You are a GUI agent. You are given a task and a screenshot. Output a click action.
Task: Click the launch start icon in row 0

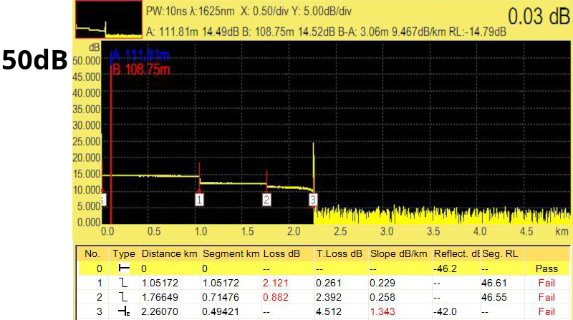(124, 268)
